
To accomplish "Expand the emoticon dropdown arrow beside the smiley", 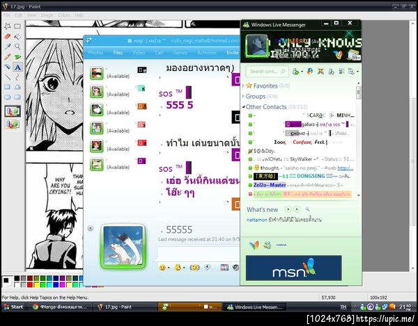I will click(x=169, y=268).
